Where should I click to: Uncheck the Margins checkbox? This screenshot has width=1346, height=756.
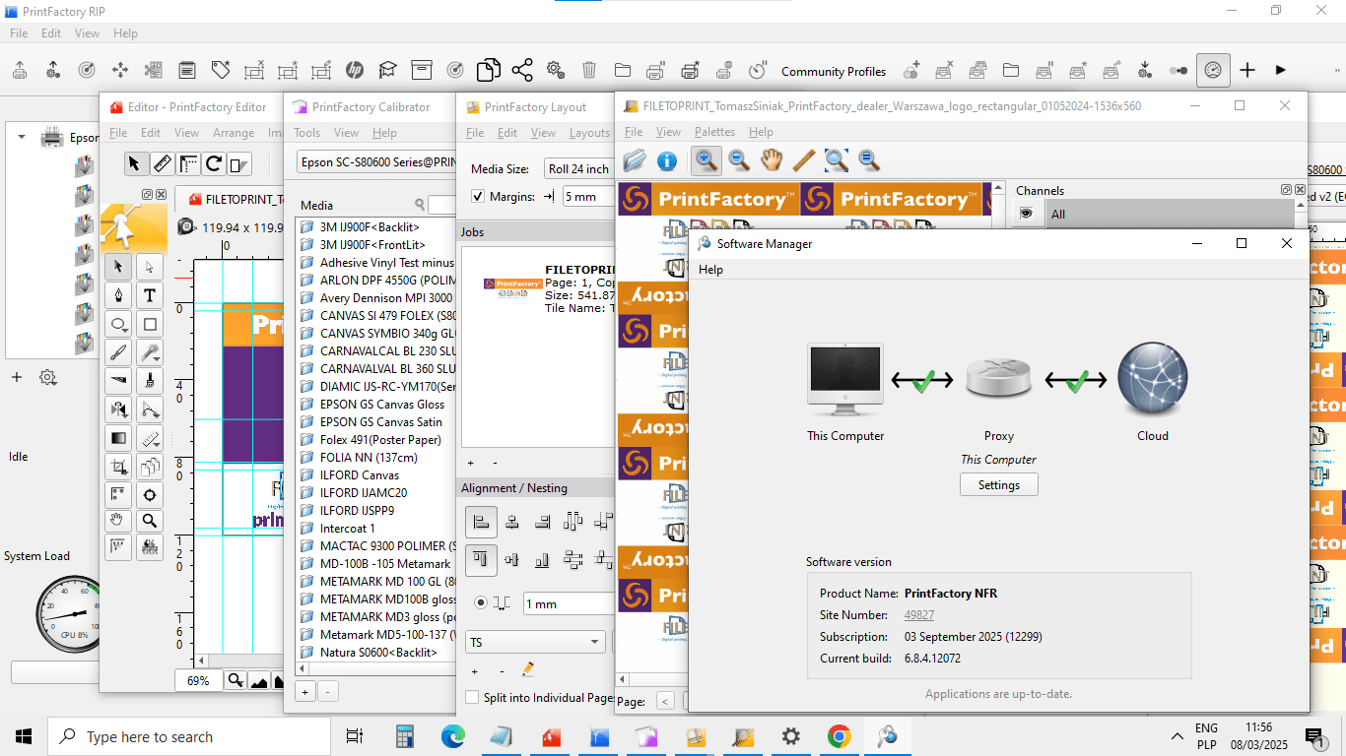(x=478, y=197)
